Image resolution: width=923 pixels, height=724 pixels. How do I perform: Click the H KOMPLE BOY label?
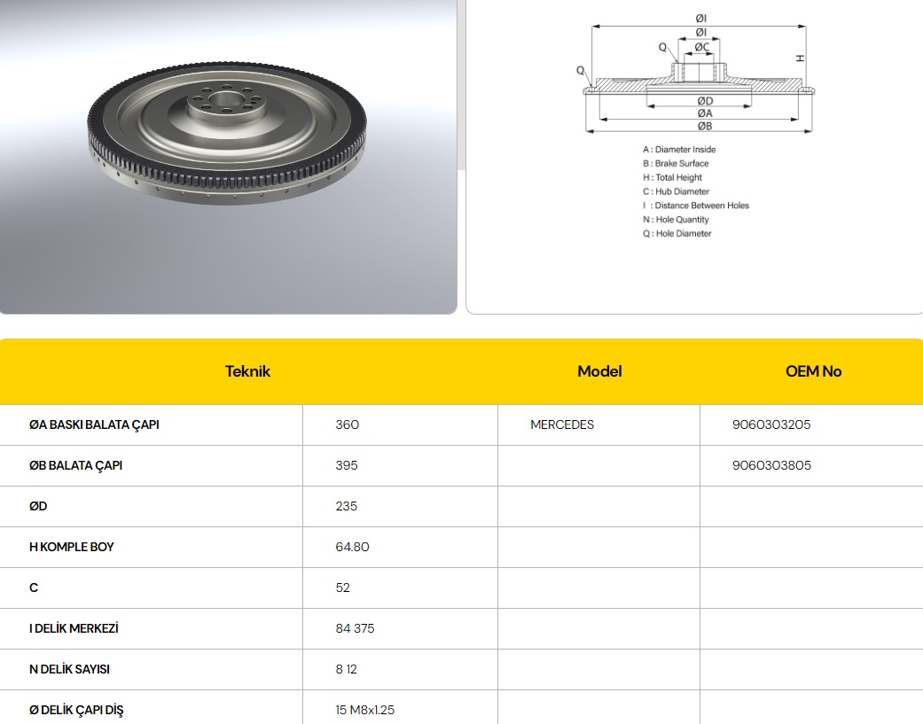(x=71, y=547)
